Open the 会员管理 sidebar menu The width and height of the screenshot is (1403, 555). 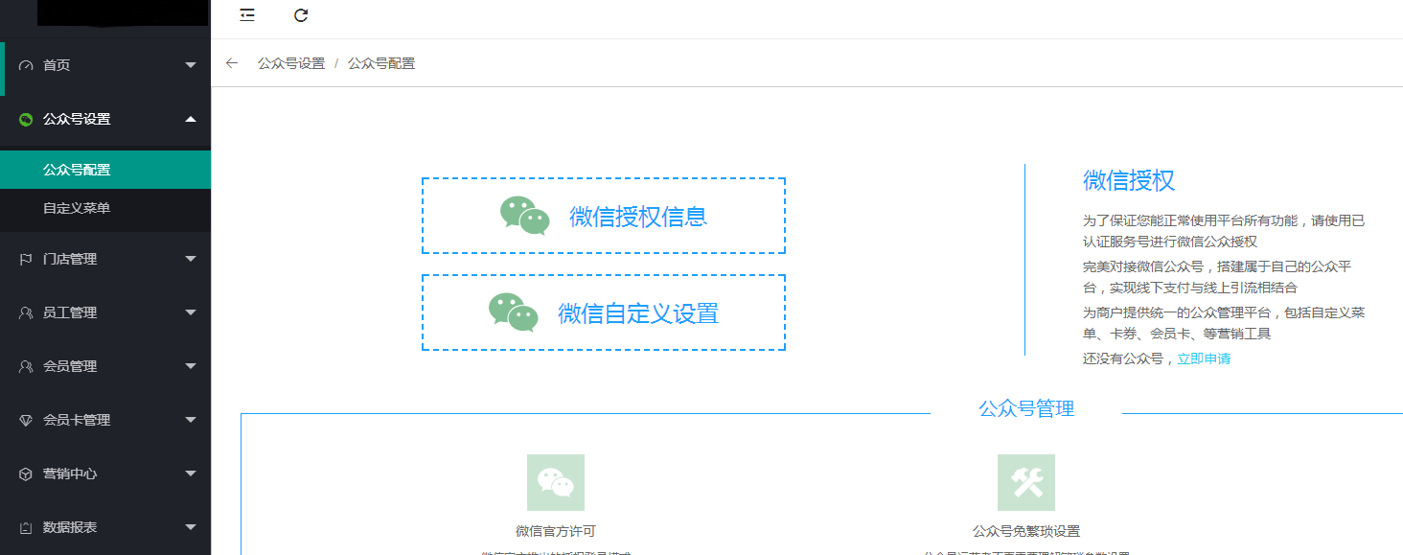pyautogui.click(x=105, y=366)
